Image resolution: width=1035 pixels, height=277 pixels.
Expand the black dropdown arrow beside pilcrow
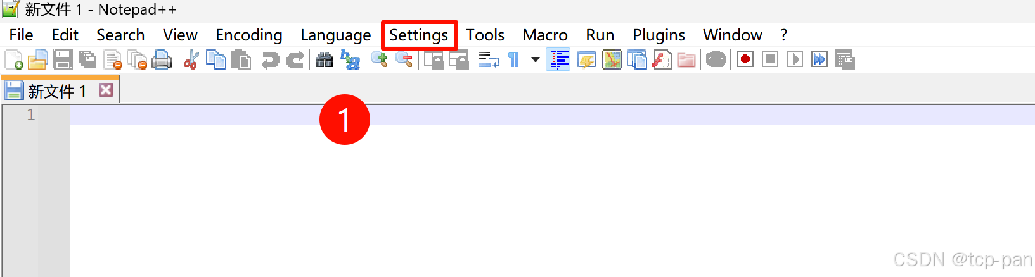pos(536,60)
